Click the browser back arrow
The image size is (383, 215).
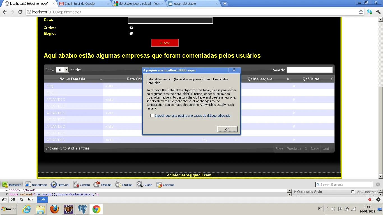pos(4,12)
